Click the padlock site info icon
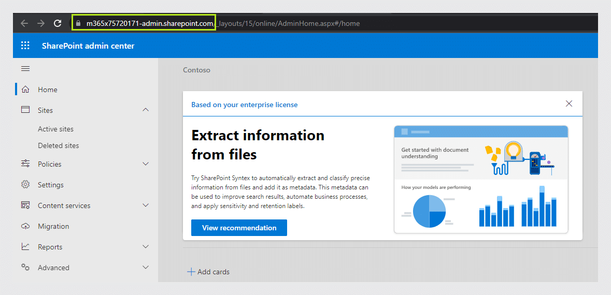The width and height of the screenshot is (611, 295). coord(78,23)
